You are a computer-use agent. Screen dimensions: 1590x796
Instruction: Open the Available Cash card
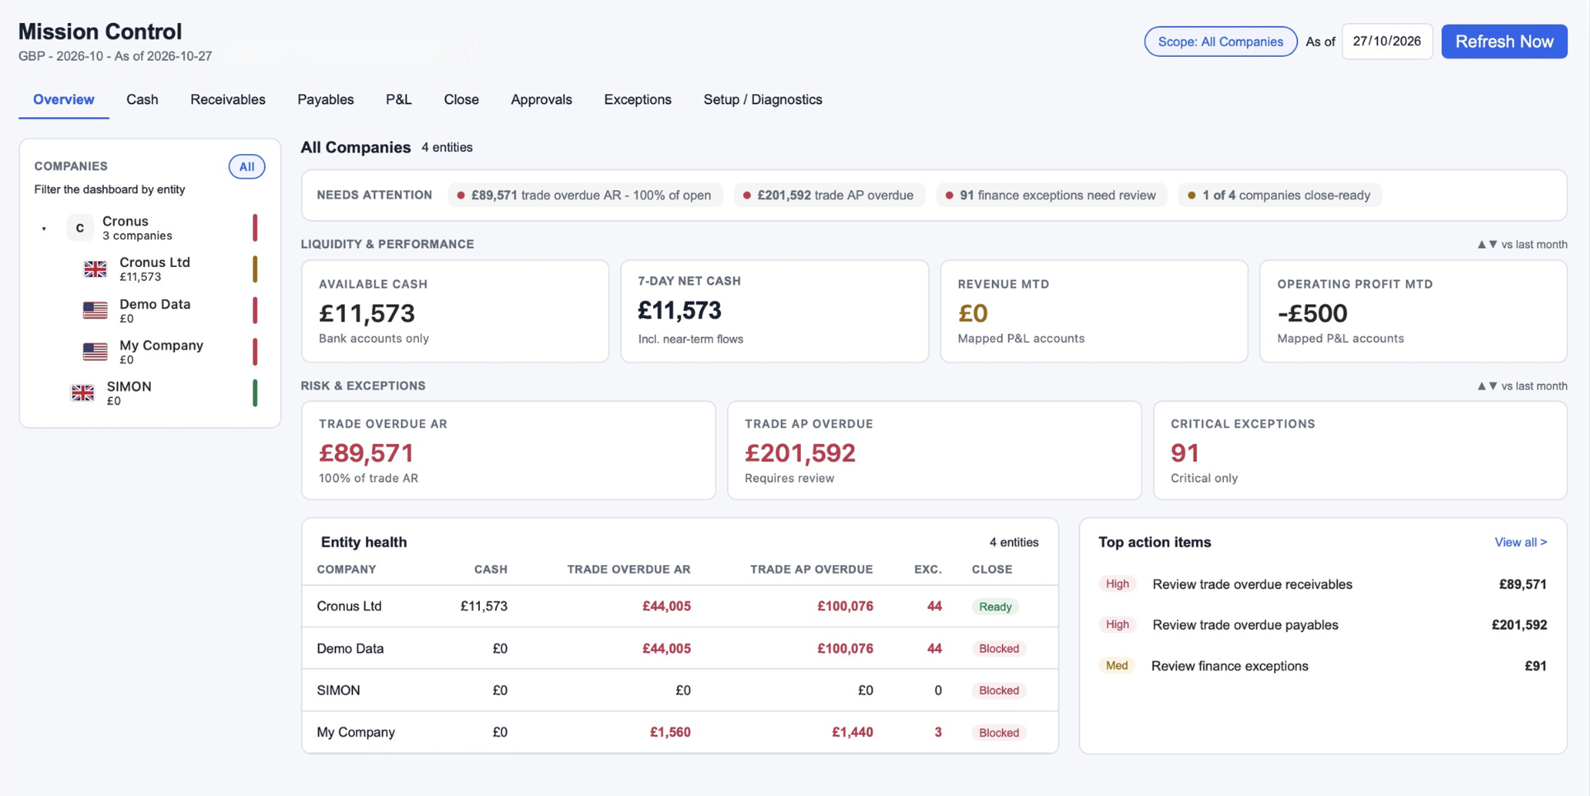pos(455,311)
